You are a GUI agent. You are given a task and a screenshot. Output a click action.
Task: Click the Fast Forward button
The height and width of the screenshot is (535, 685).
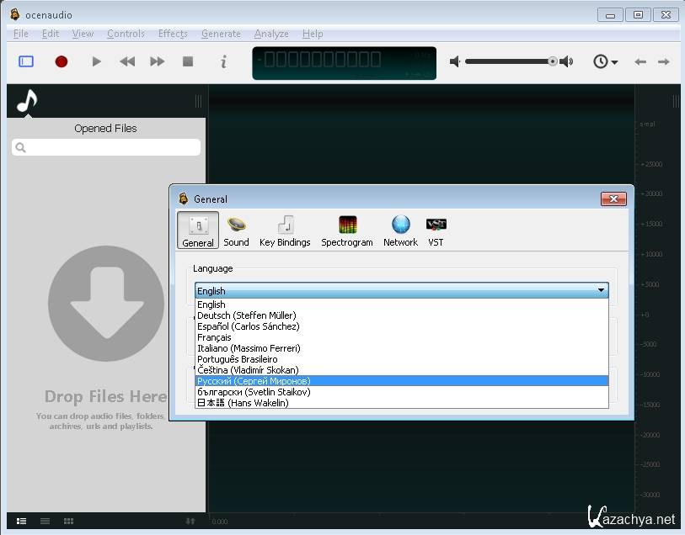pos(158,61)
